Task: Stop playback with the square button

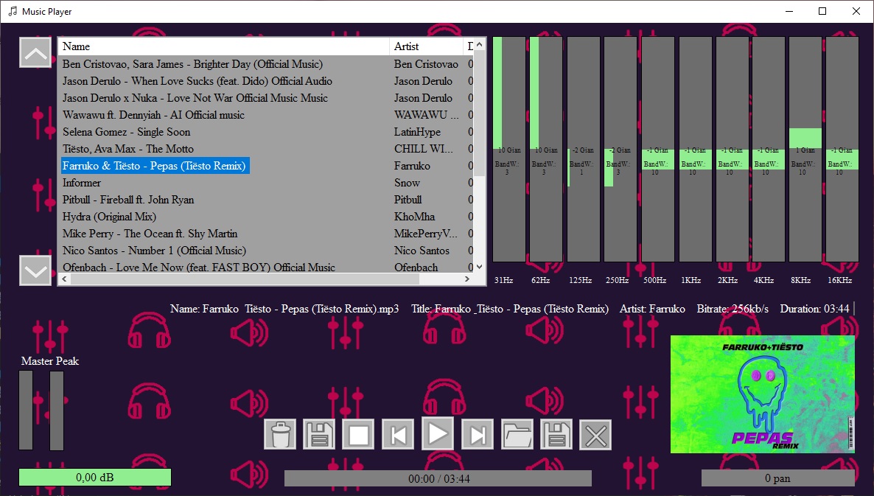Action: (358, 435)
